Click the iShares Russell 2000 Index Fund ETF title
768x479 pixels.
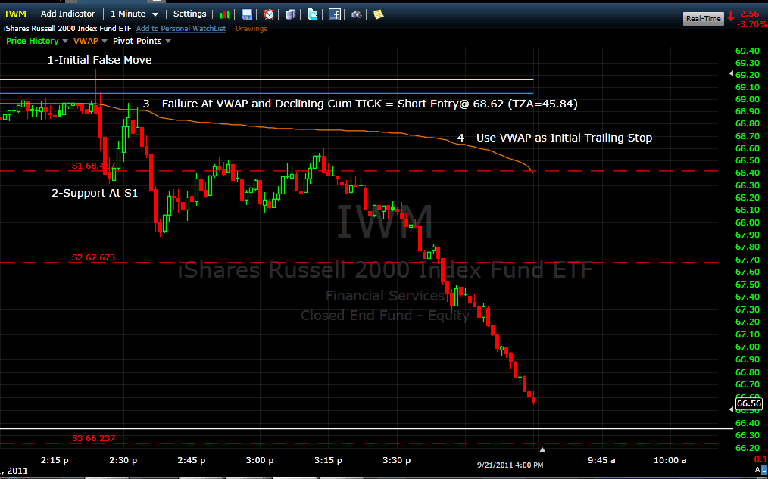67,29
